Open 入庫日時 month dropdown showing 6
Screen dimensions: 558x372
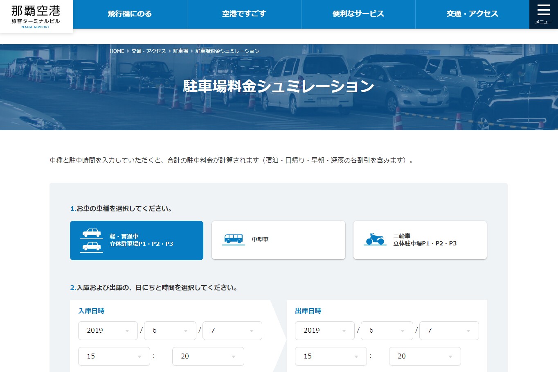(170, 331)
